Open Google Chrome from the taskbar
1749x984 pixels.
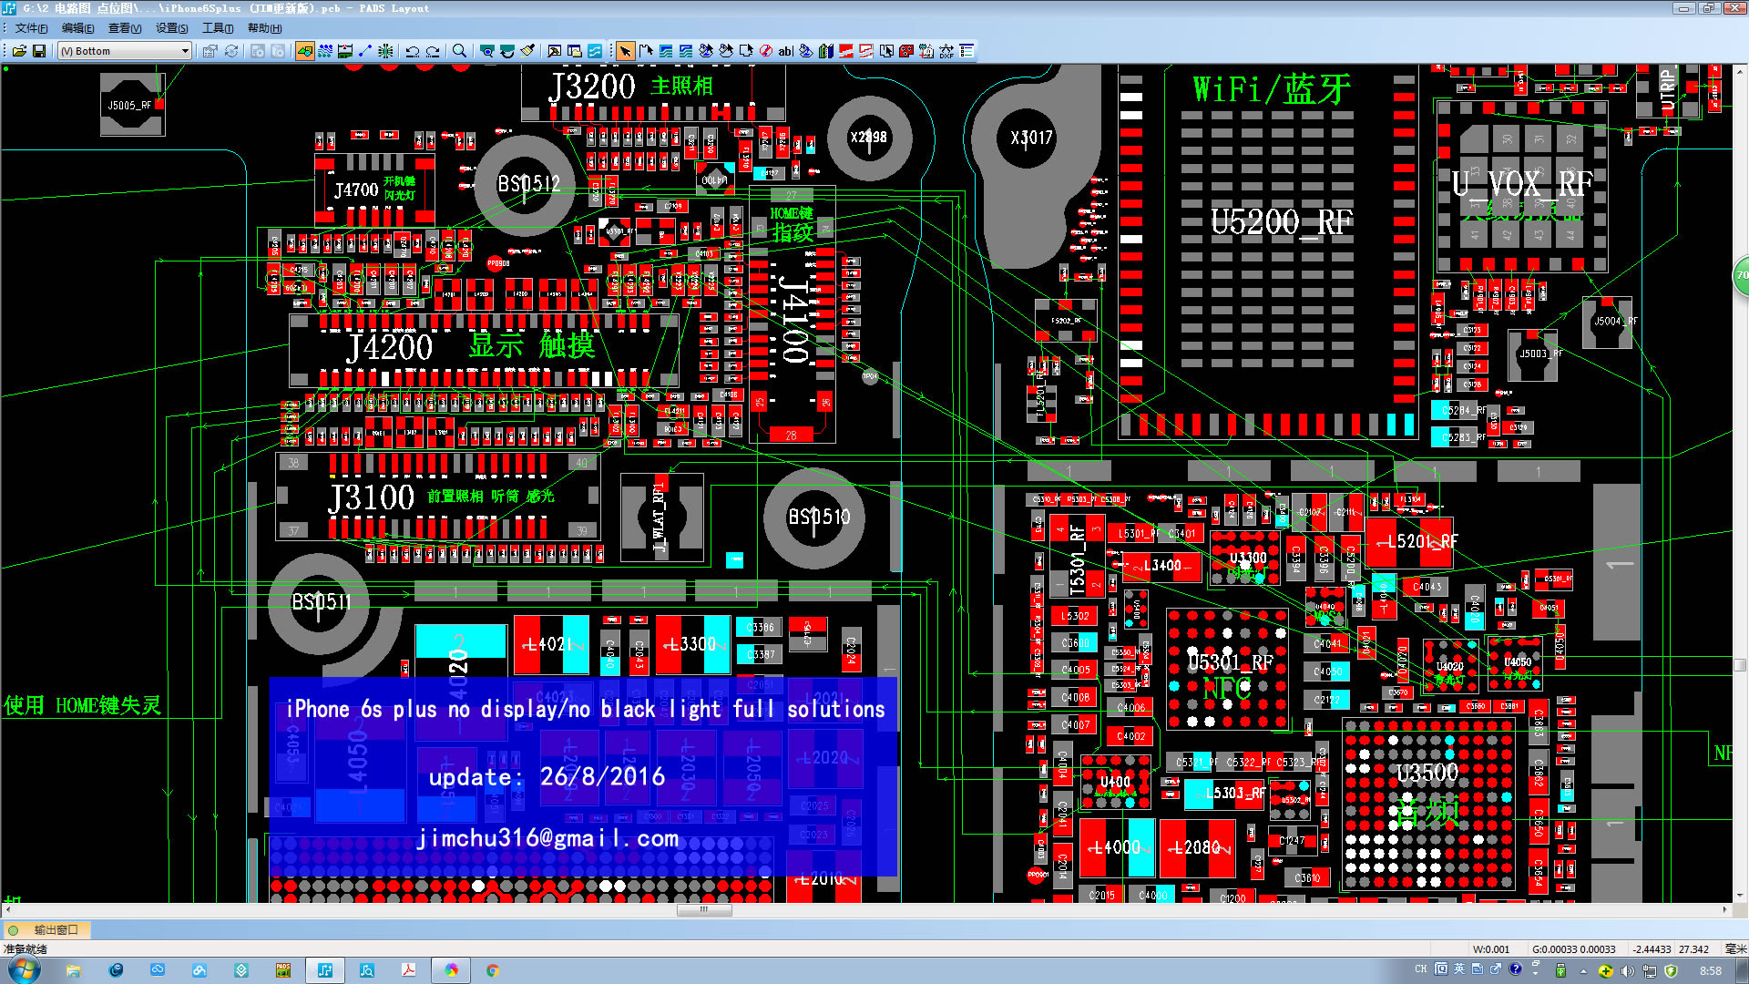493,970
